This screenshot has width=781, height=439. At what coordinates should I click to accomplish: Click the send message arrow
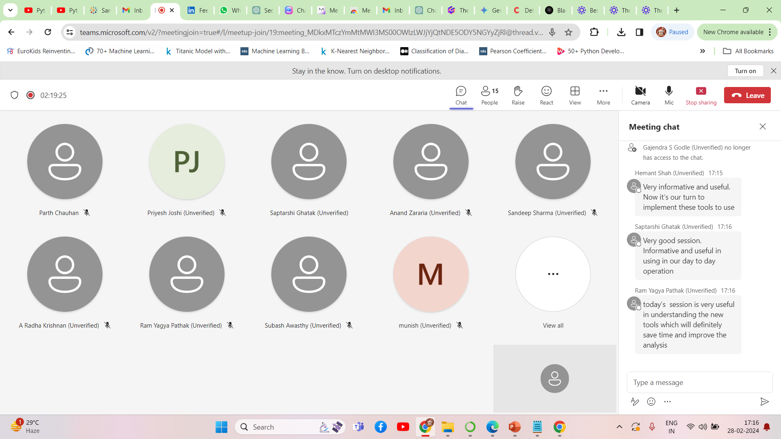764,402
